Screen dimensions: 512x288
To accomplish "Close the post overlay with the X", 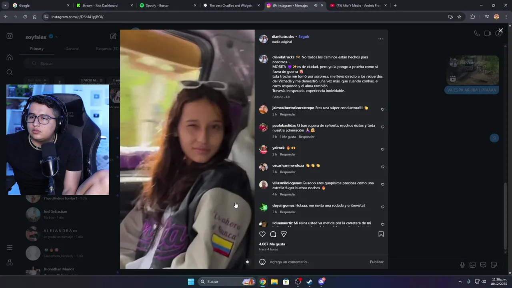I will click(500, 30).
